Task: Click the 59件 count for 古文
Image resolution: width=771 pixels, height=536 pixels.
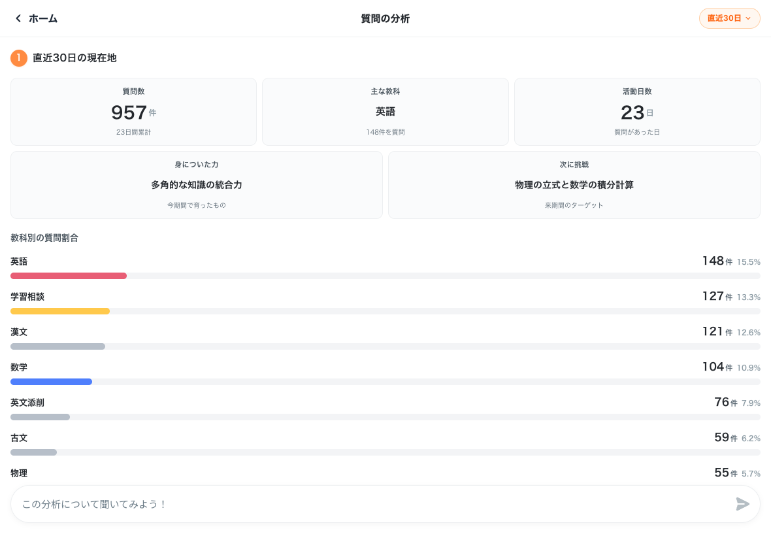Action: point(726,438)
